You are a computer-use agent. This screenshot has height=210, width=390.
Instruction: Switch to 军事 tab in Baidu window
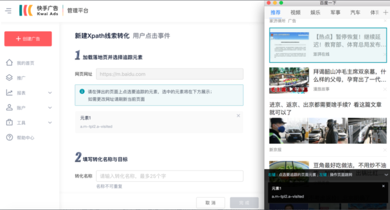(x=335, y=12)
